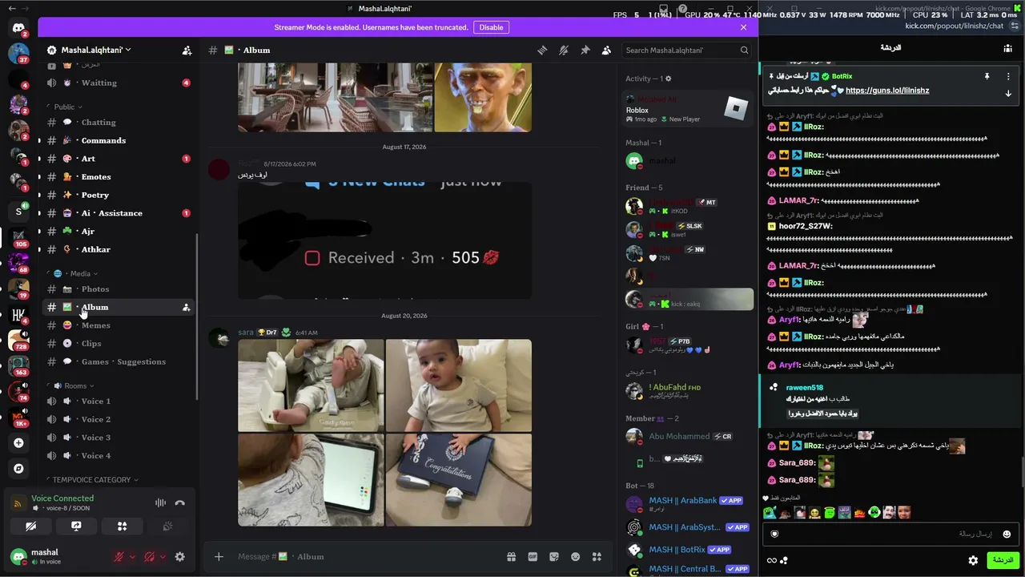Open the Discover servers compass icon
1025x577 pixels.
tap(18, 469)
